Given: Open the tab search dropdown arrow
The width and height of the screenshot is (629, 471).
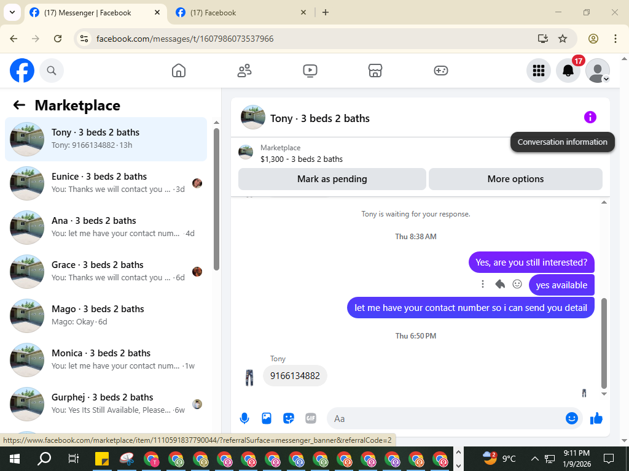Looking at the screenshot, I should pyautogui.click(x=12, y=12).
